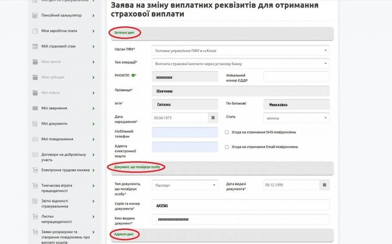Enable Згода на отримання Email-повідомлень checkbox
The image size is (392, 244).
(227, 147)
